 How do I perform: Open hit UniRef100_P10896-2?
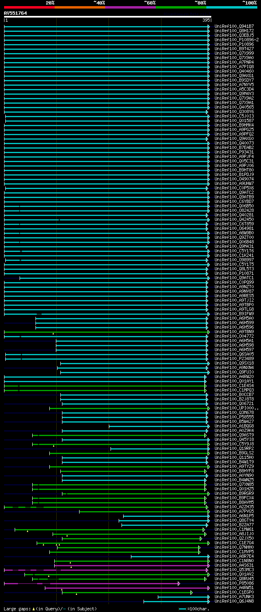(237, 40)
